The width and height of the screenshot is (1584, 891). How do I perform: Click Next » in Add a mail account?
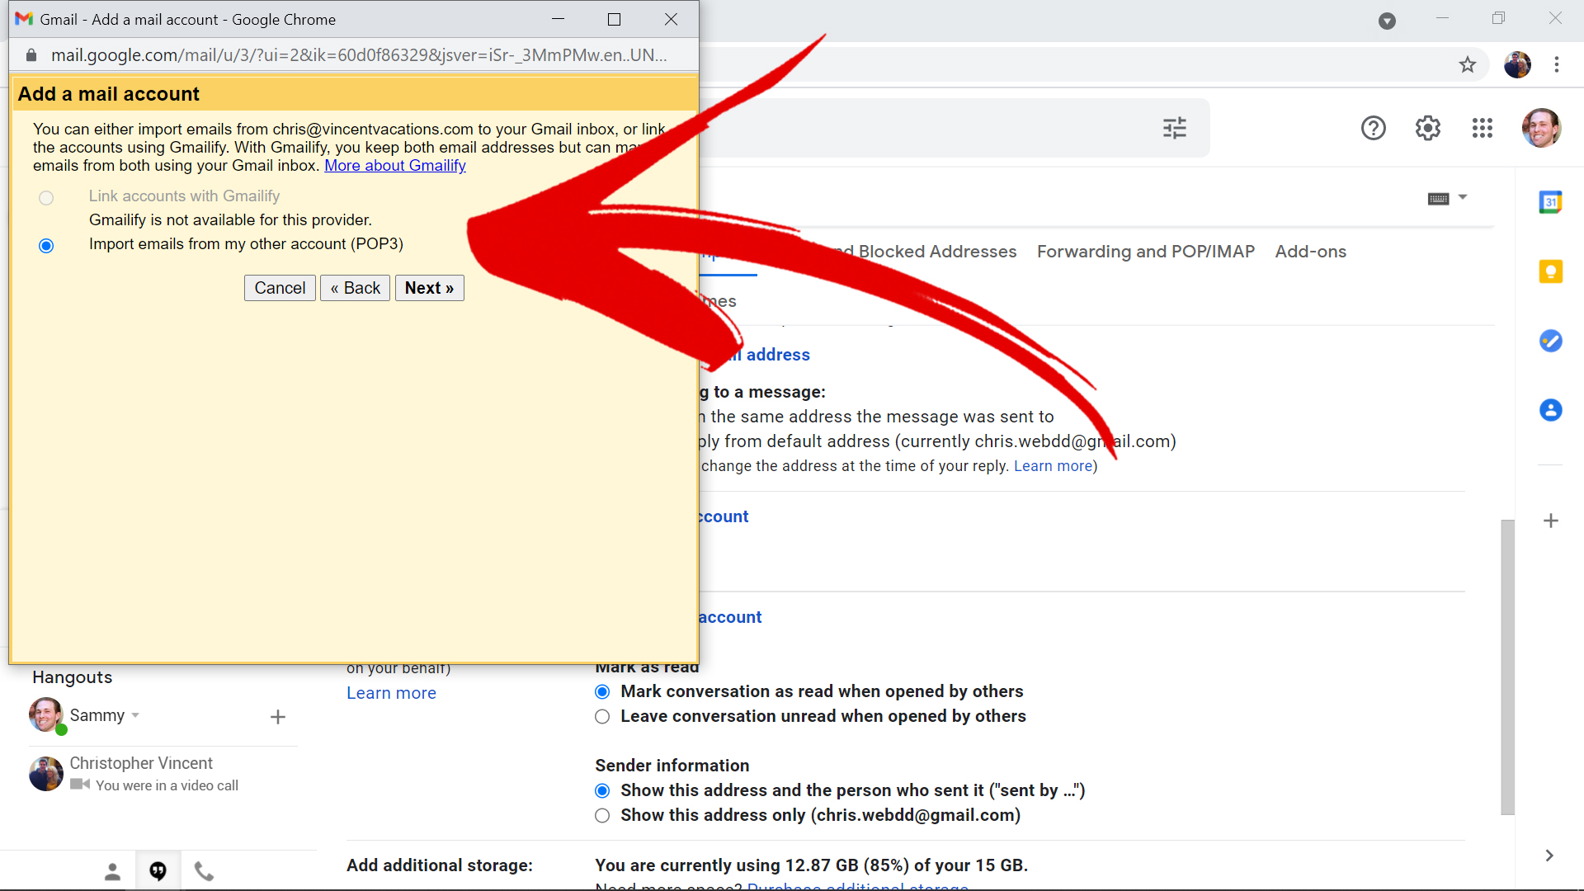pyautogui.click(x=429, y=288)
